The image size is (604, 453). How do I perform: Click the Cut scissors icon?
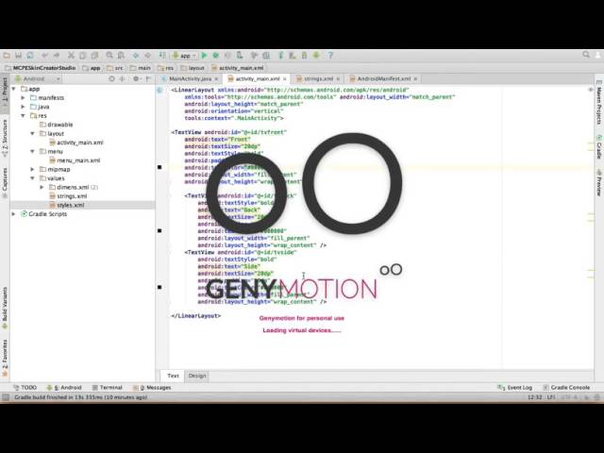click(x=71, y=56)
